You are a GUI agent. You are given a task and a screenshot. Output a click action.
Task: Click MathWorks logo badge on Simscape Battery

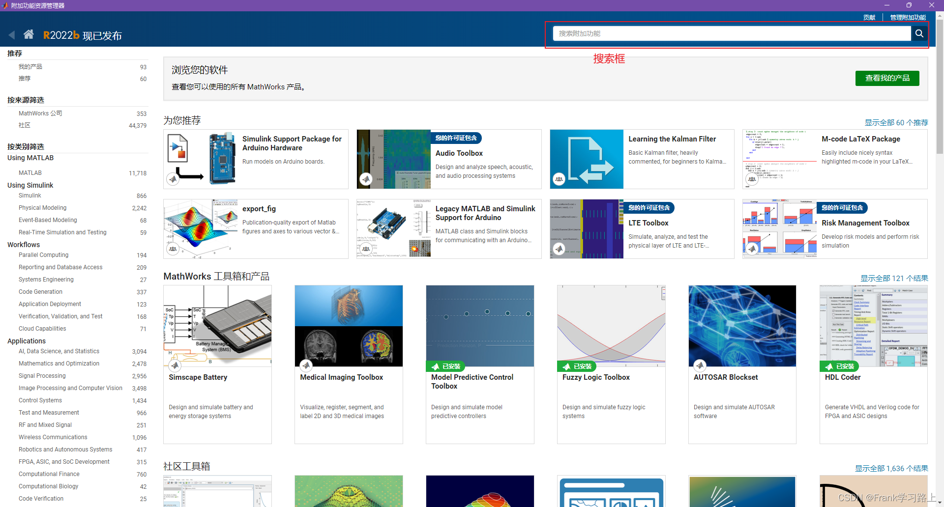(175, 366)
